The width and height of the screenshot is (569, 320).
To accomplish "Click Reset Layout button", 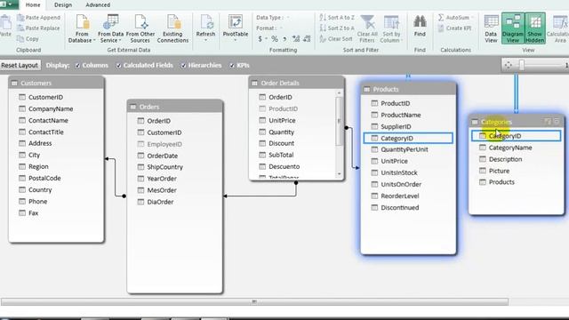I will [20, 65].
